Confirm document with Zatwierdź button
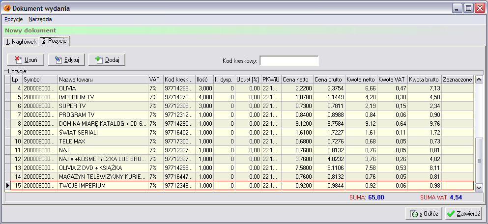The width and height of the screenshot is (488, 224). pos(464,214)
